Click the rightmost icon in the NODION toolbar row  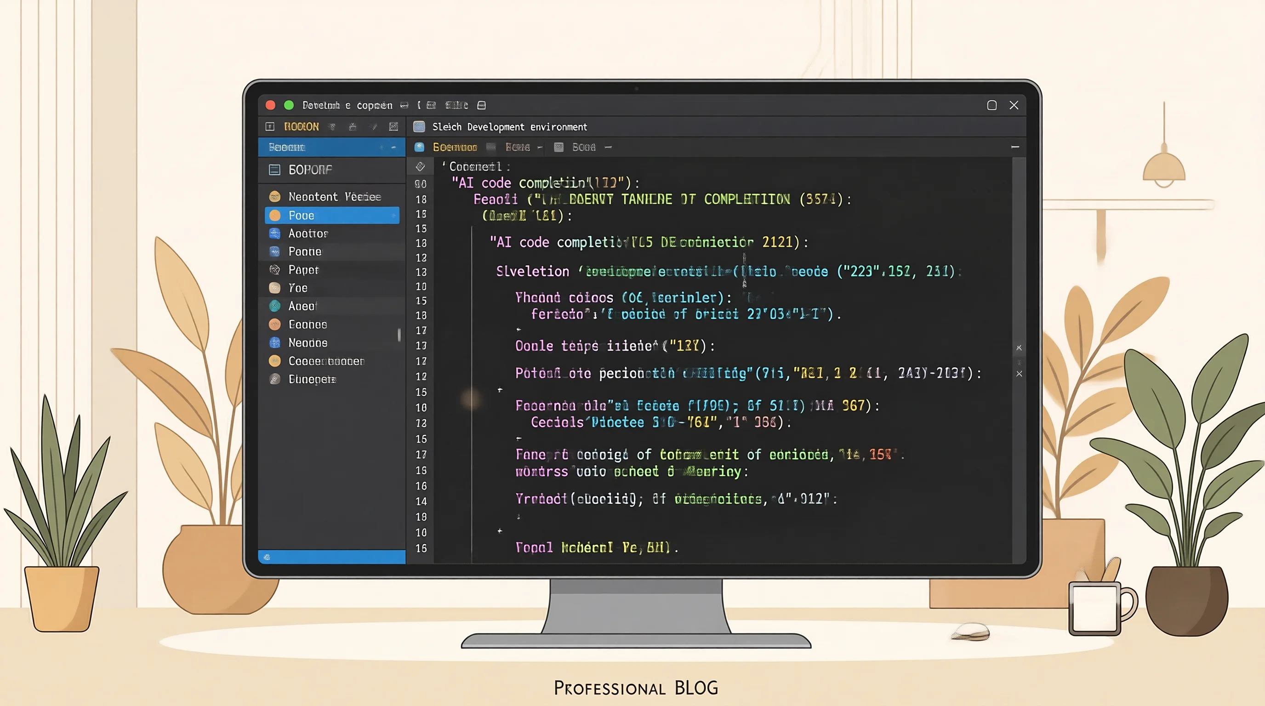click(x=393, y=127)
